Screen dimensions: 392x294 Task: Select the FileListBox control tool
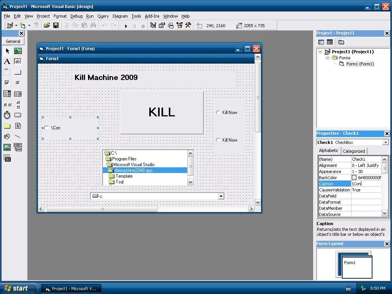18,126
